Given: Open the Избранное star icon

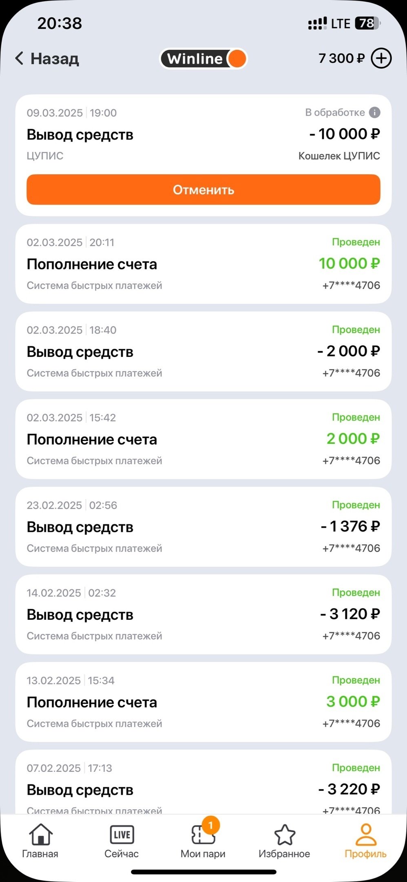Looking at the screenshot, I should tap(284, 835).
